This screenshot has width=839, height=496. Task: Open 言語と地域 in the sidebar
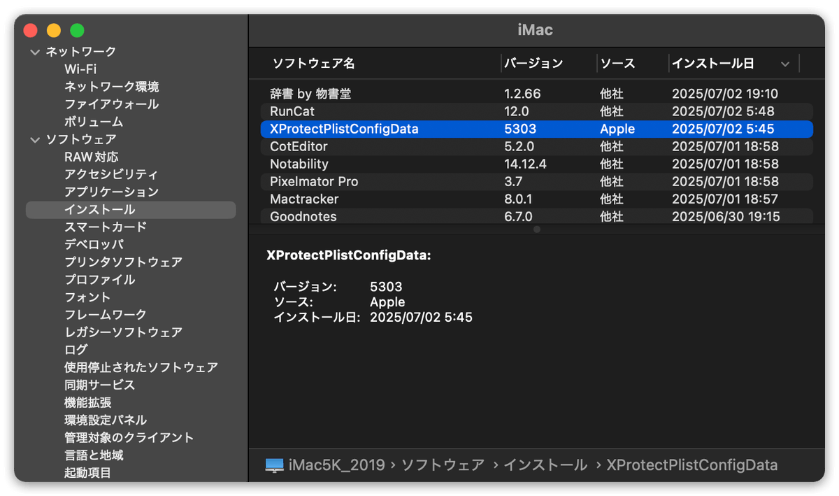[94, 455]
